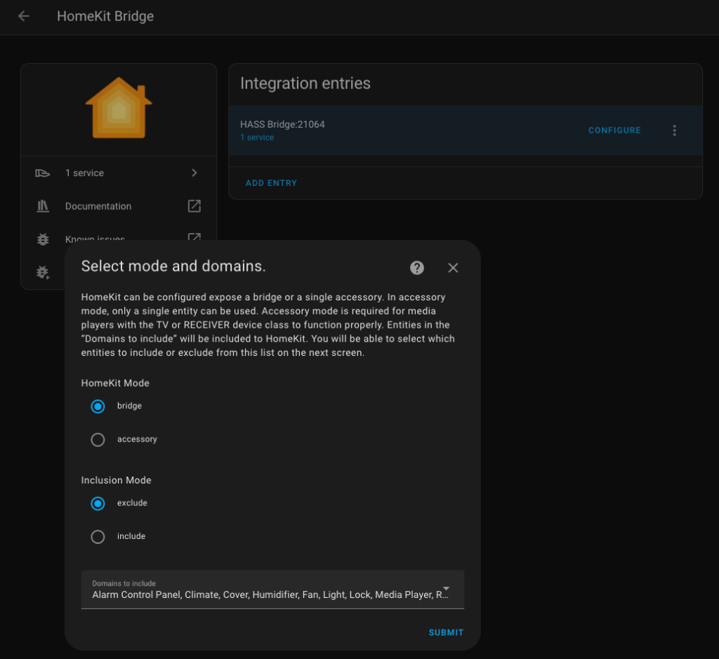Open Domains to include dropdown

point(272,590)
